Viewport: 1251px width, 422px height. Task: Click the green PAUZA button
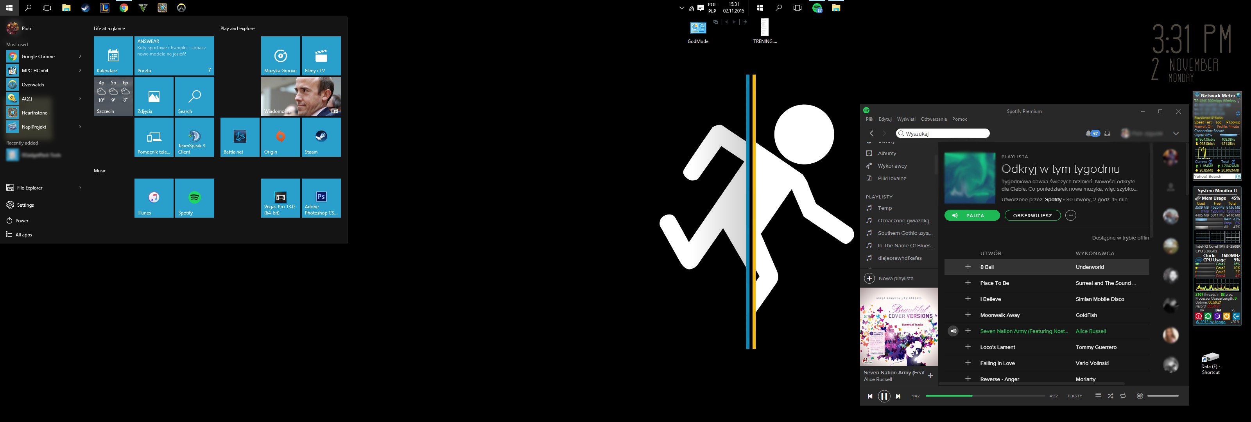click(x=972, y=215)
